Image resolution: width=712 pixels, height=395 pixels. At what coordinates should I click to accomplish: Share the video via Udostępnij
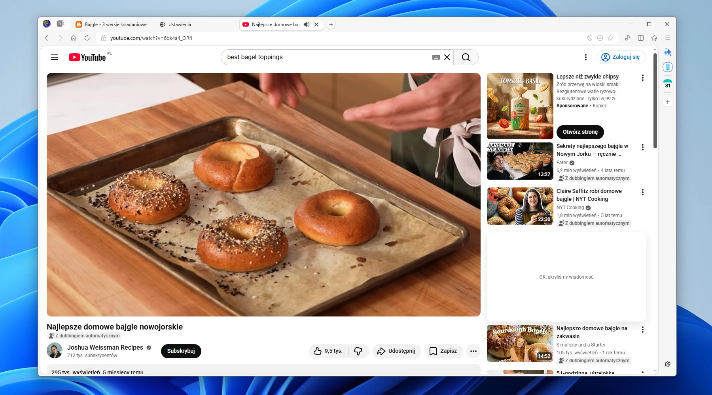[x=396, y=351]
